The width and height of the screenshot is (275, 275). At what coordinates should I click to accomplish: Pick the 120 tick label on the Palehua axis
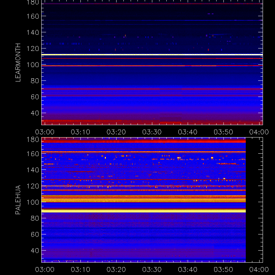(33, 186)
